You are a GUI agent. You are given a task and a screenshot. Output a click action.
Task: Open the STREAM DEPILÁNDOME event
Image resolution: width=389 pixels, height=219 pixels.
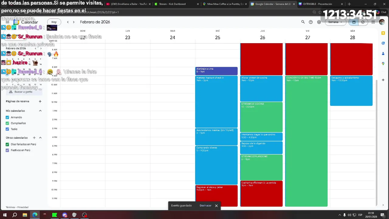tap(261, 167)
